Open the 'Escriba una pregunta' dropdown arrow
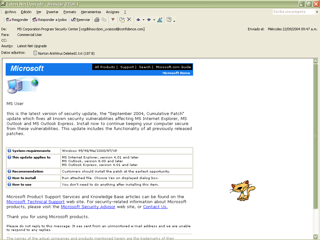This screenshot has width=320, height=240. pos(317,12)
